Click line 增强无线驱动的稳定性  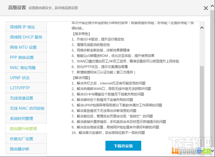[x=91, y=45]
